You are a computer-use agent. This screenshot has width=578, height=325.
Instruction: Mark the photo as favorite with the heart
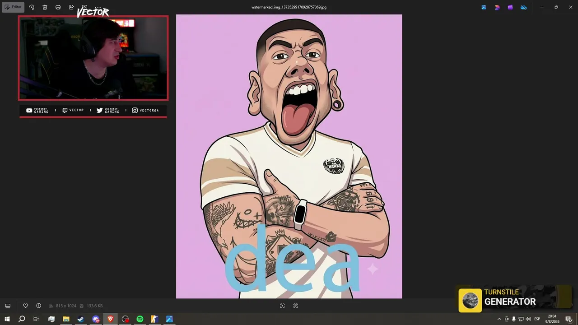pyautogui.click(x=26, y=306)
